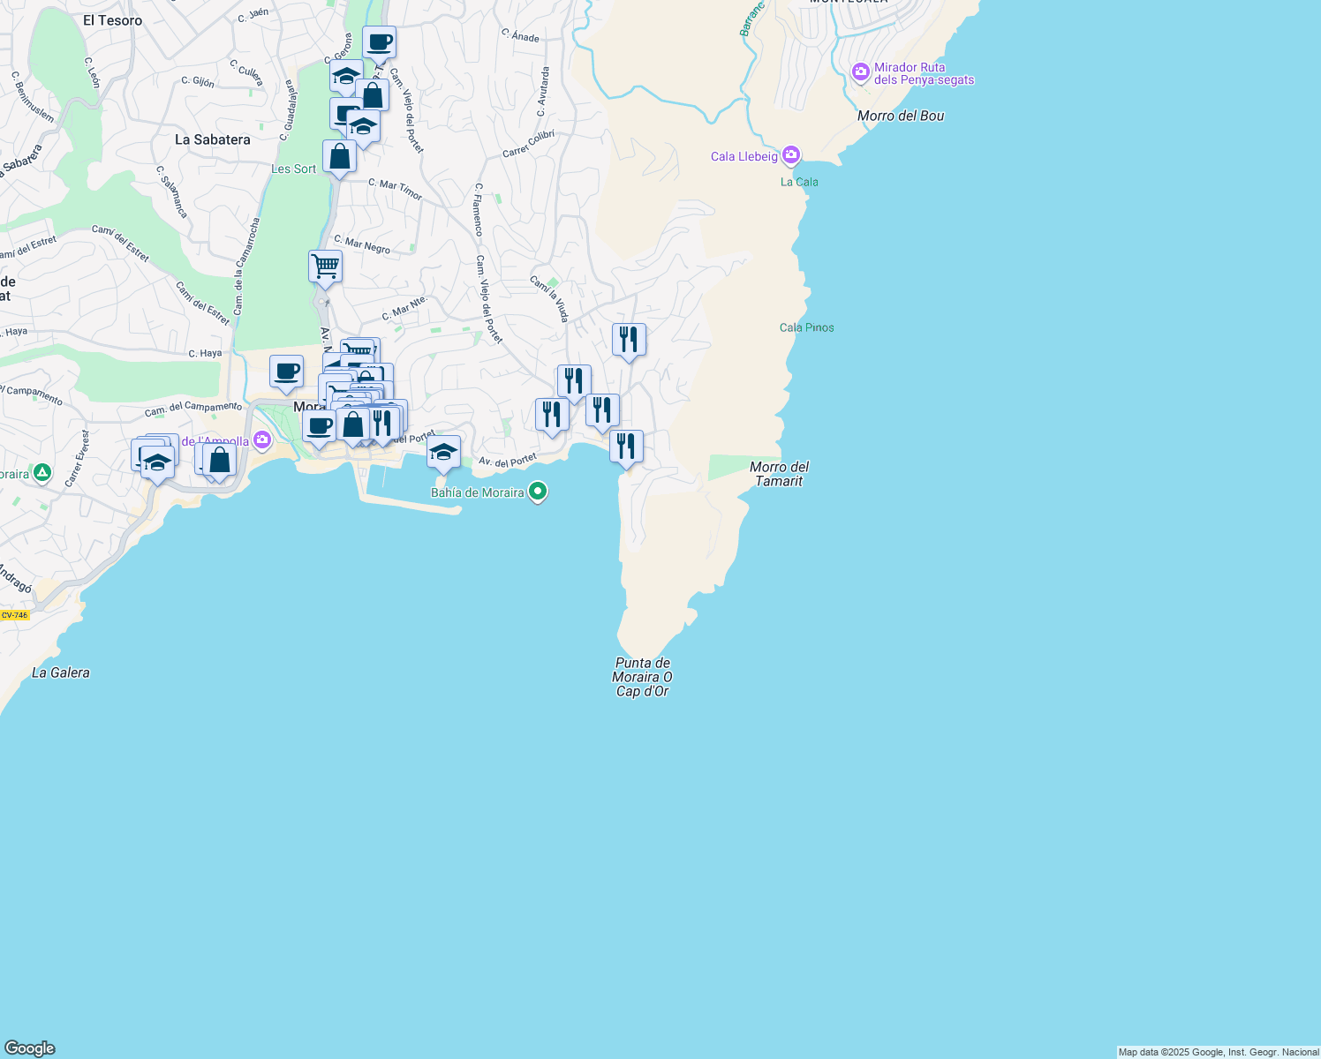Select the Bahía de Moraira green marker

[x=538, y=492]
